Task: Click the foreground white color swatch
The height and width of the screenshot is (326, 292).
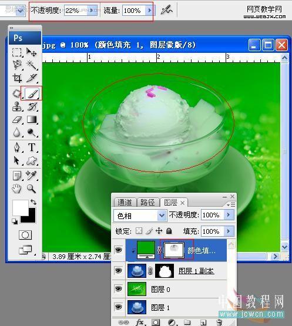Action: coord(20,208)
